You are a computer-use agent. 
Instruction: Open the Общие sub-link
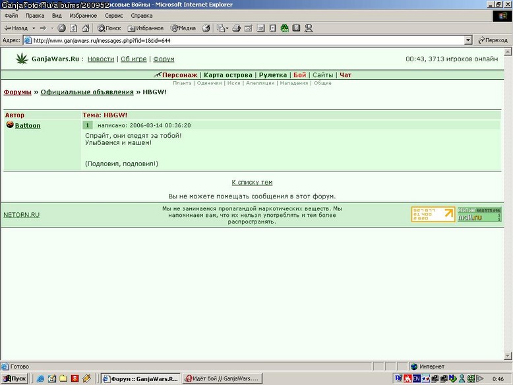coord(322,83)
